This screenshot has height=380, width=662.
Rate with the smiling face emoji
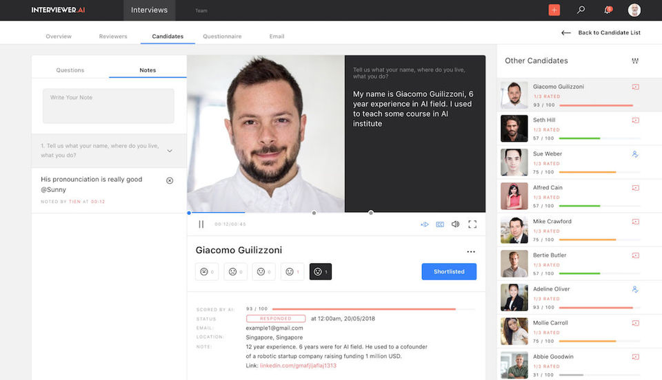point(292,272)
